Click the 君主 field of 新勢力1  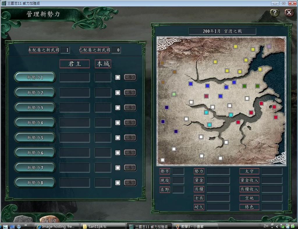[75, 77]
